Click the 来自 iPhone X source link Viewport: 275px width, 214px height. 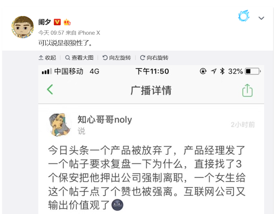pos(83,32)
